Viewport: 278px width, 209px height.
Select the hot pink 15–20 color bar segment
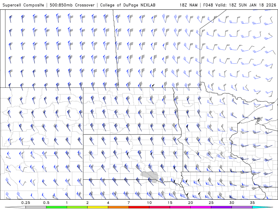pos(180,207)
